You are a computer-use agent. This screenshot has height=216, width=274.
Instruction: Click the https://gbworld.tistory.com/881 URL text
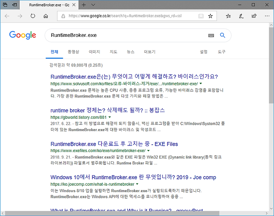78,117
